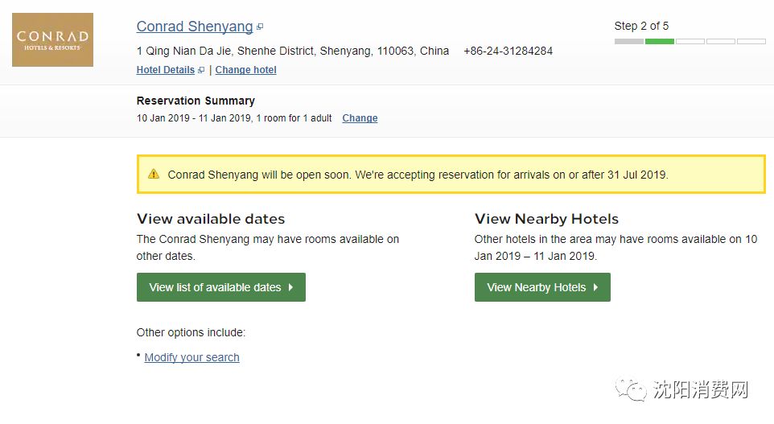Viewport: 774px width, 424px height.
Task: Click the opening-soon yellow notice banner
Action: pos(451,175)
